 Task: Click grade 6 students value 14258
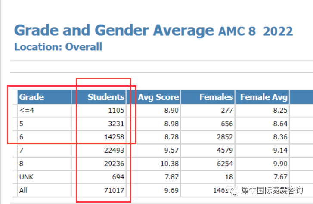tap(114, 137)
